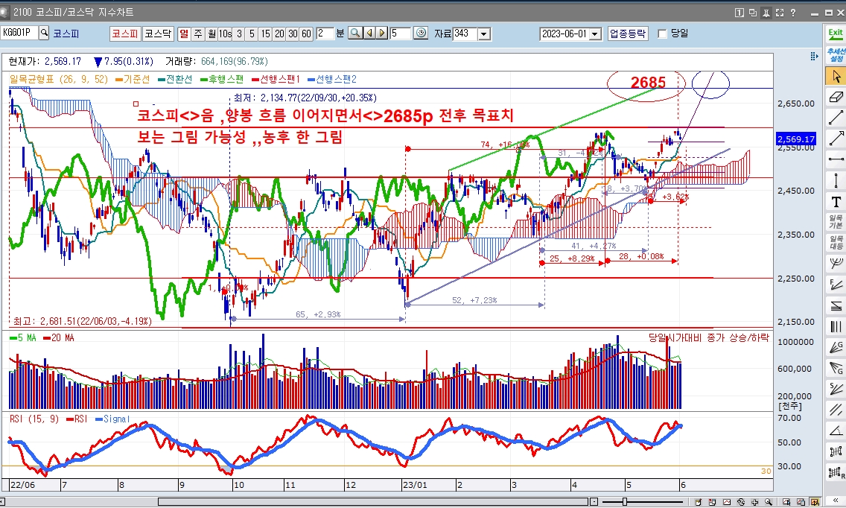Viewport: 846px width, 508px height.
Task: Select 15-minute interval button
Action: 265,34
